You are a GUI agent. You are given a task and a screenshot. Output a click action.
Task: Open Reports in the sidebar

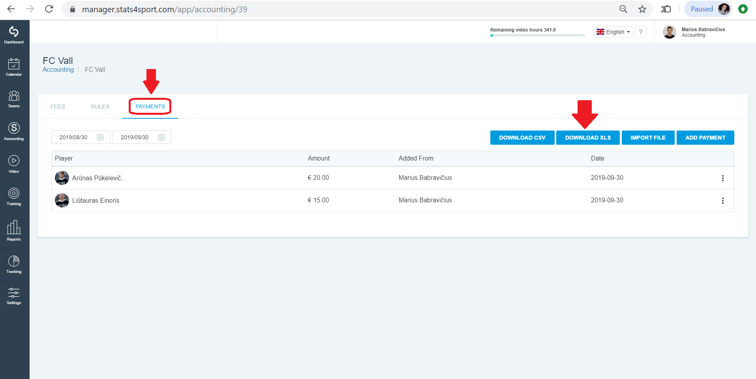pos(14,231)
